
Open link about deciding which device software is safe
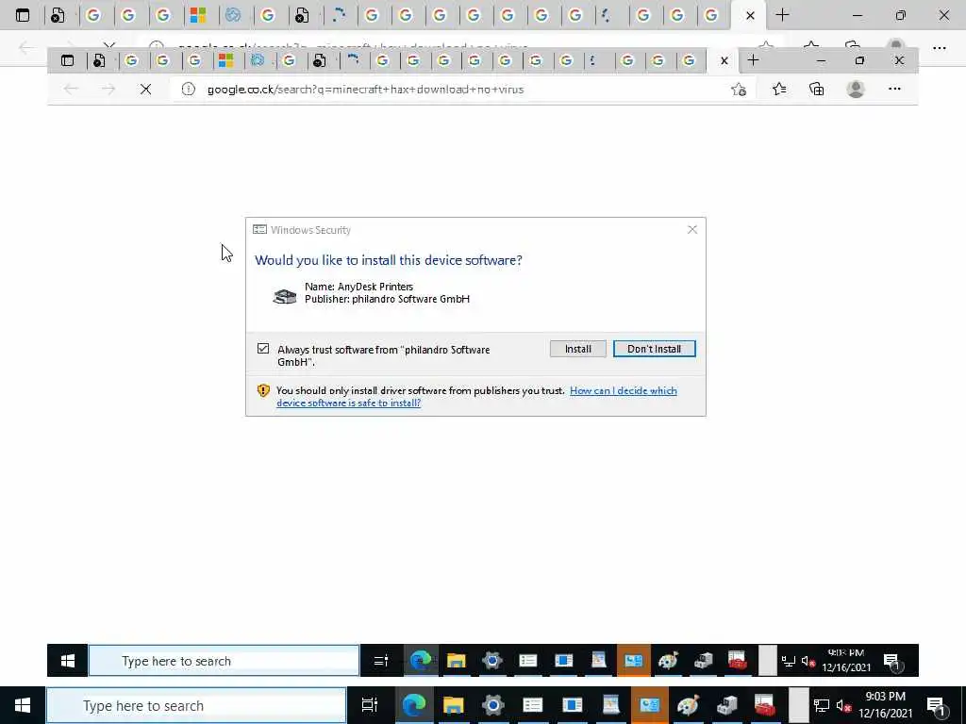click(x=476, y=397)
